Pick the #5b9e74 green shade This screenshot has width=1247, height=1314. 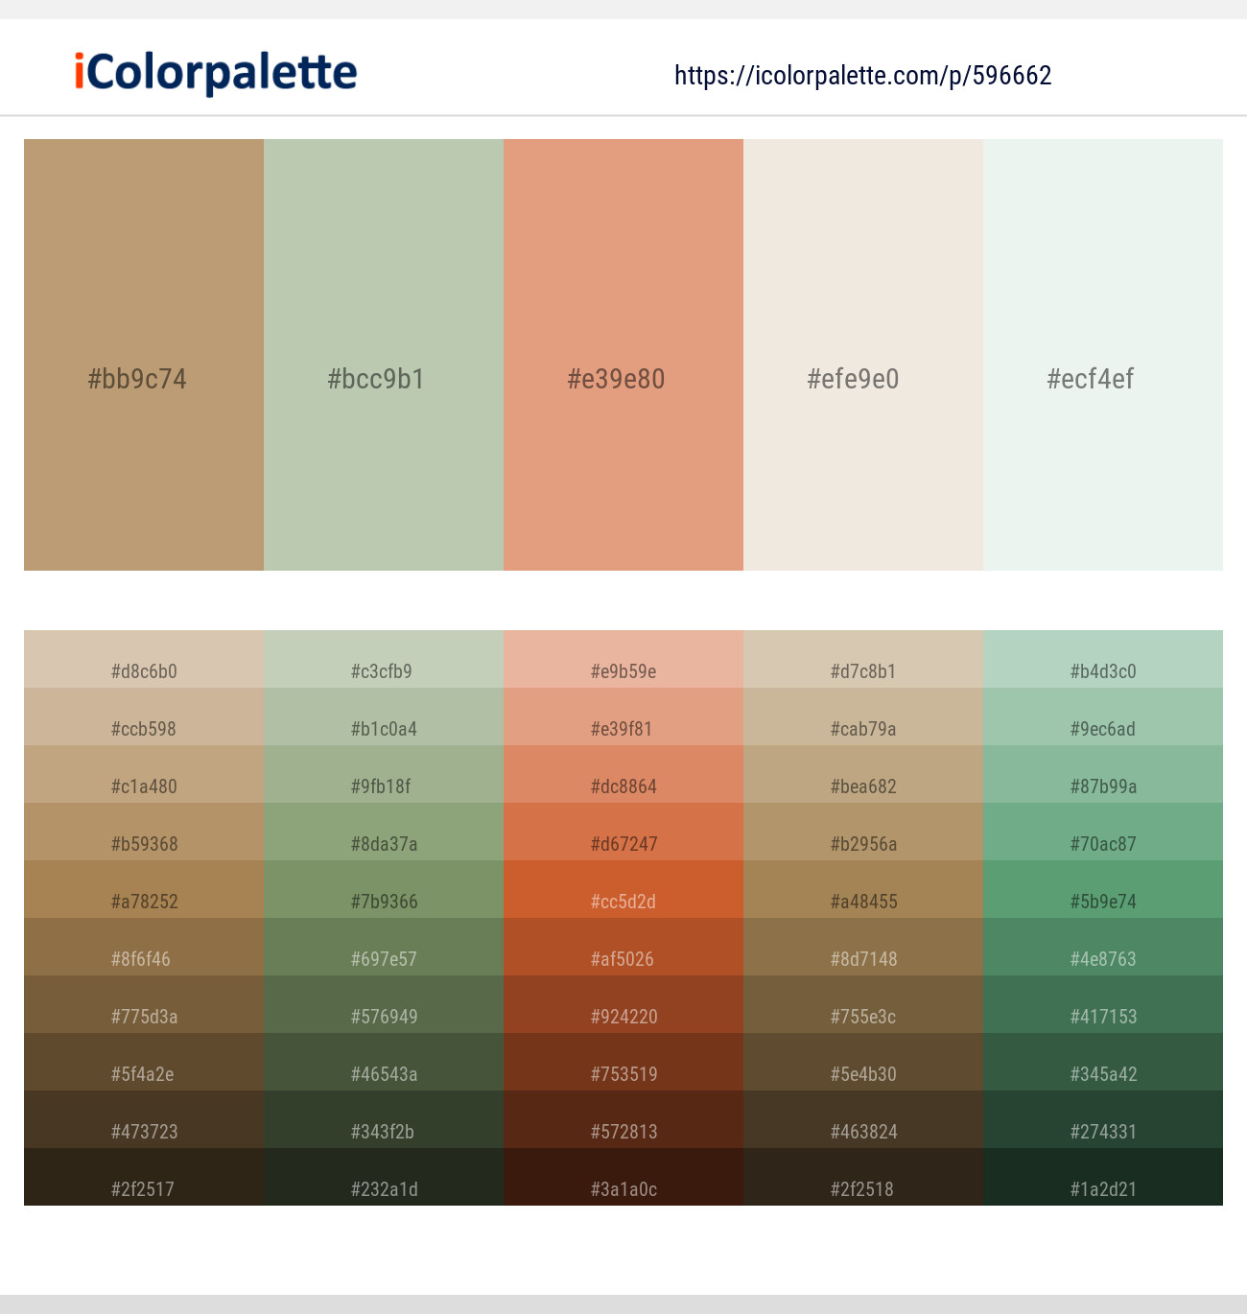click(x=1103, y=889)
